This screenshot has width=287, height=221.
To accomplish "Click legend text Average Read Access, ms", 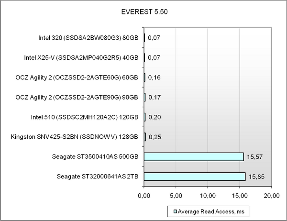I will click(x=211, y=211).
